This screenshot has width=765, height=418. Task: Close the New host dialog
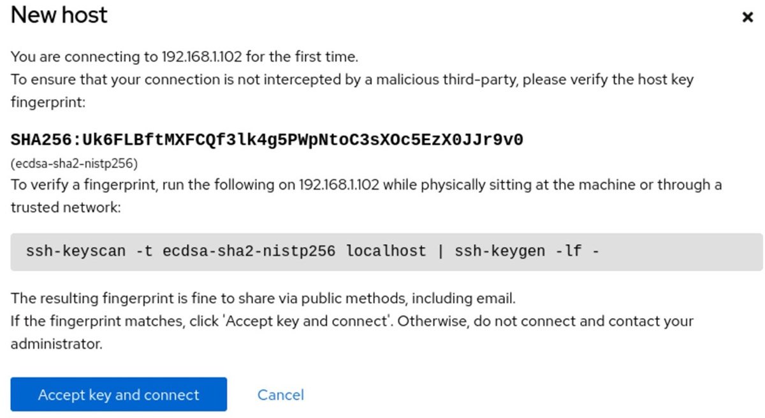[748, 17]
